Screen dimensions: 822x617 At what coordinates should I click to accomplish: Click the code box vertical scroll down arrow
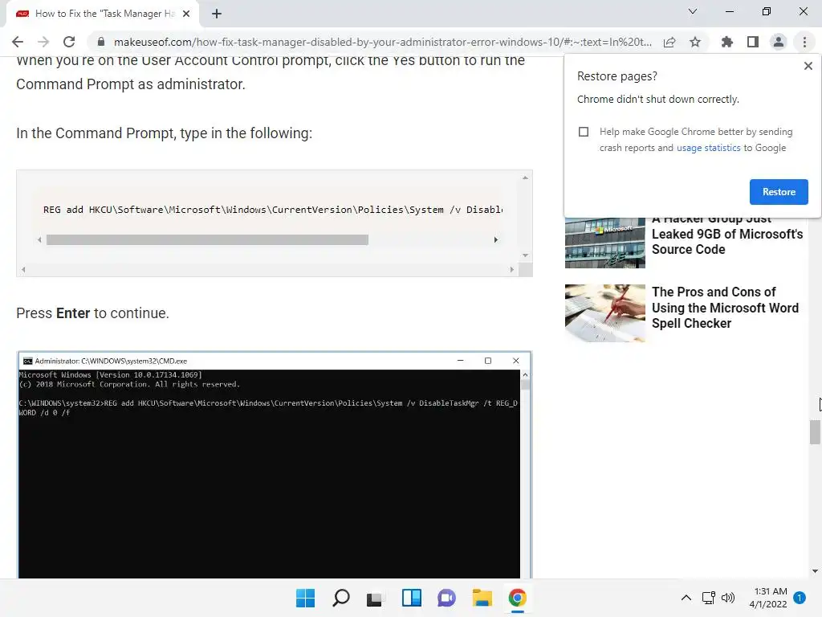(525, 255)
